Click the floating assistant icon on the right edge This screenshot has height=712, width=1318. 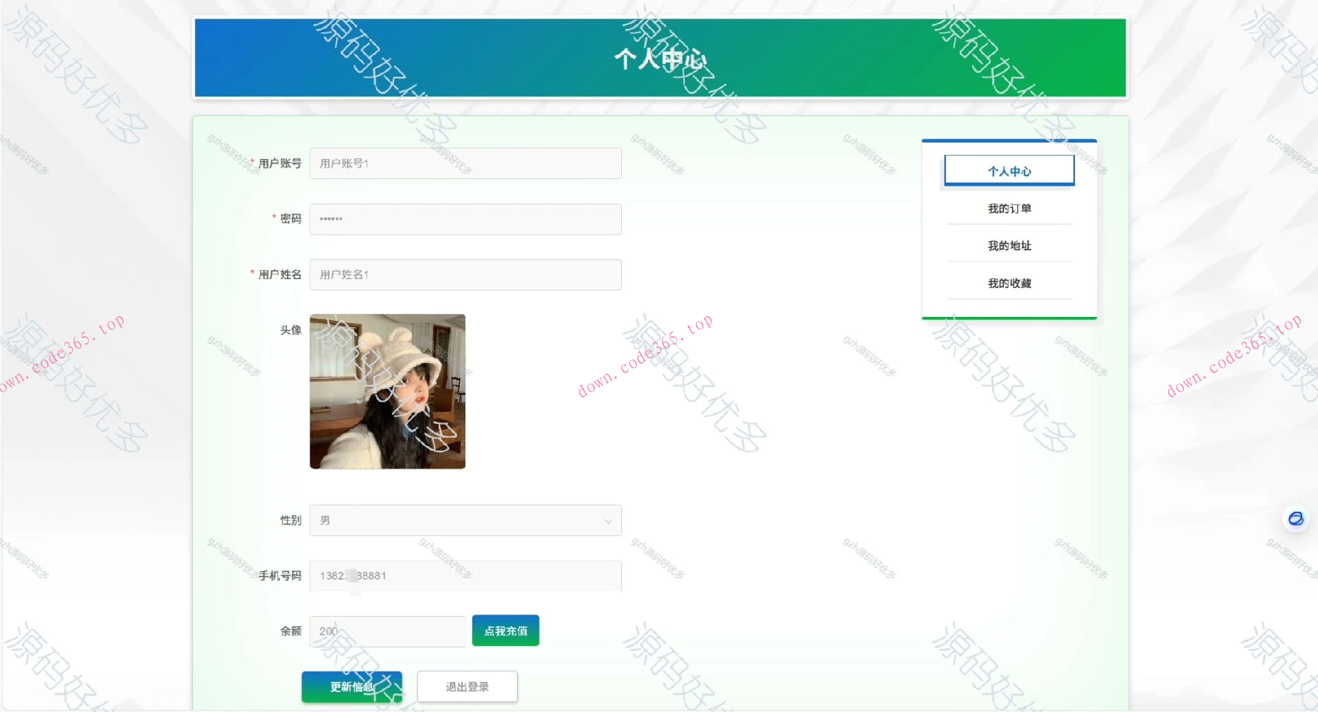(1295, 519)
